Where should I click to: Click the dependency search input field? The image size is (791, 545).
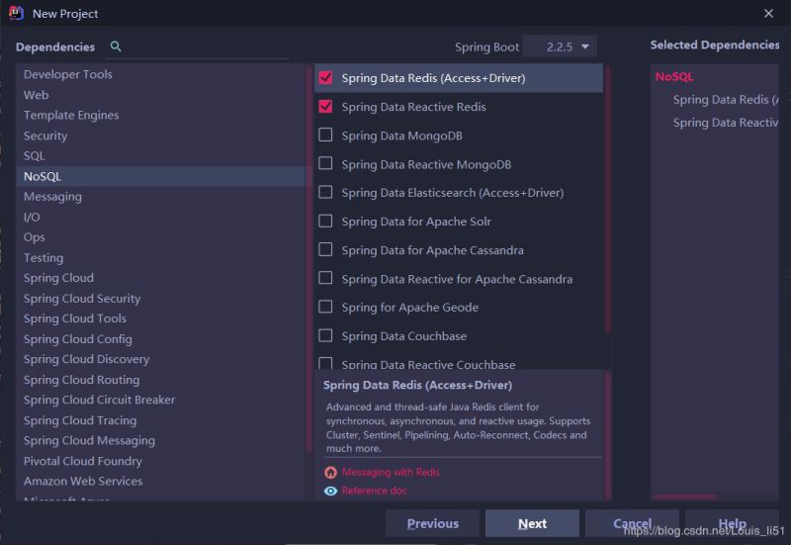pos(277,46)
